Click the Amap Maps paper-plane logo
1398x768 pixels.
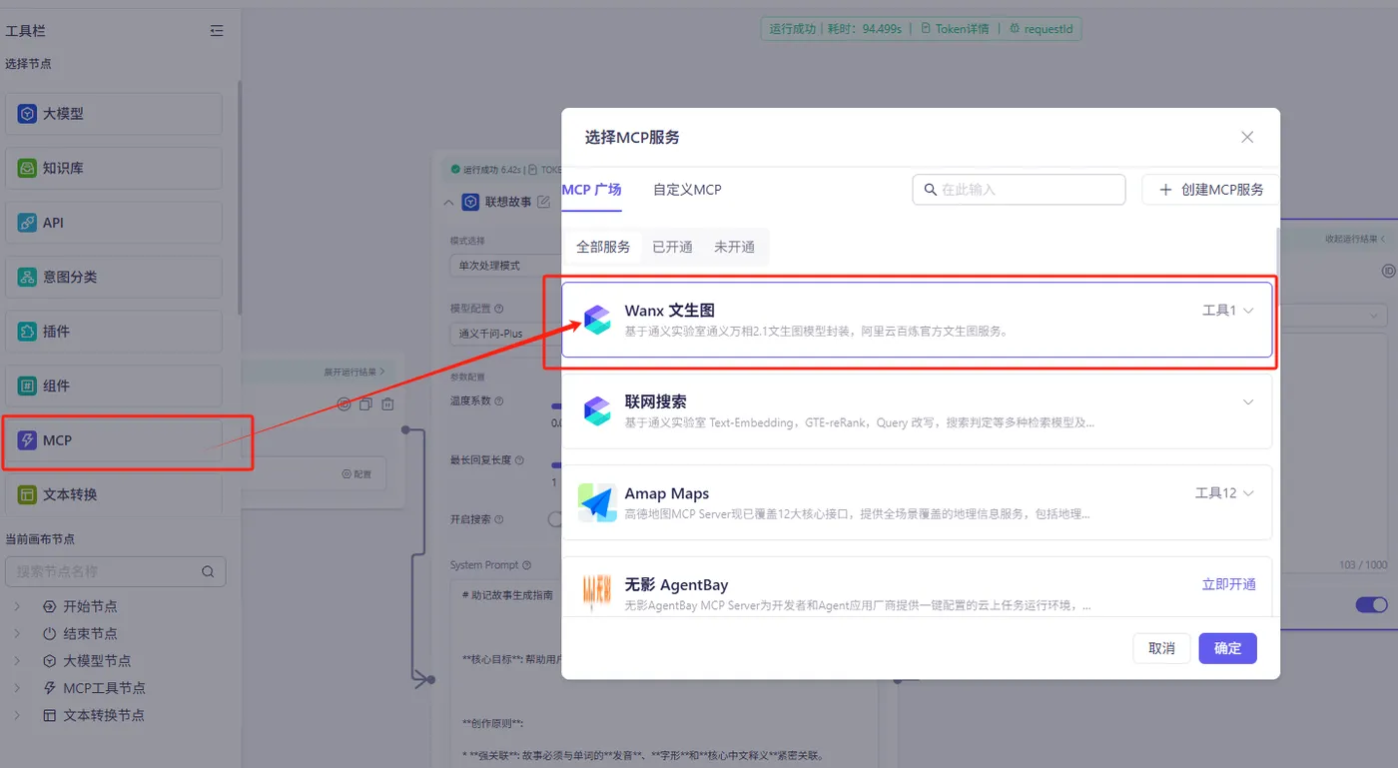coord(597,502)
